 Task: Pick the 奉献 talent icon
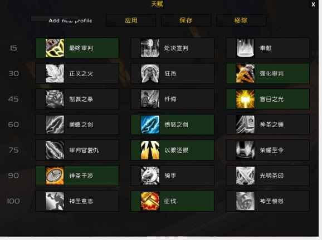(245, 48)
